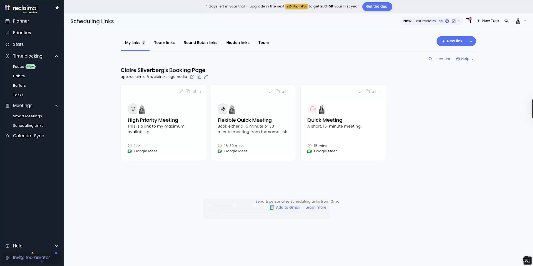Toggle the List view
Viewport: 533px width, 266px height.
coord(445,59)
